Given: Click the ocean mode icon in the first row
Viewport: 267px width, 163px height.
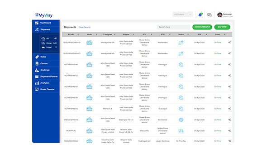Looking at the screenshot, I should point(89,43).
